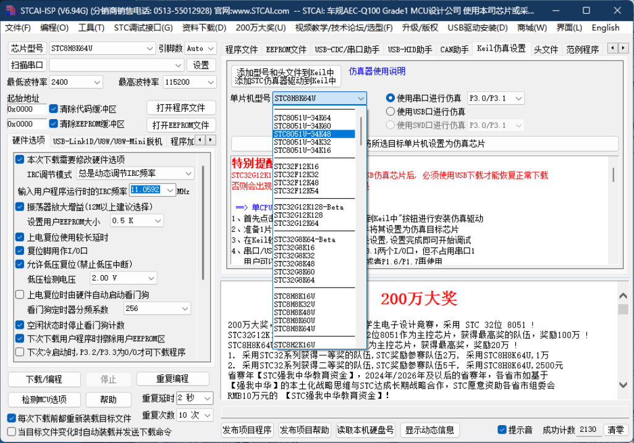The height and width of the screenshot is (443, 634).
Task: Switch to 程序文件 tab
Action: click(242, 50)
